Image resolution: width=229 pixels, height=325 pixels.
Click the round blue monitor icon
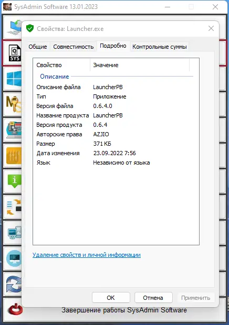coord(14,258)
